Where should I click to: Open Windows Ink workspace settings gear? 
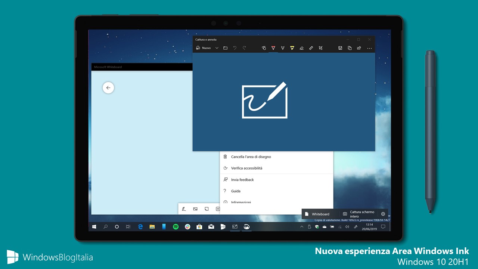pos(383,214)
